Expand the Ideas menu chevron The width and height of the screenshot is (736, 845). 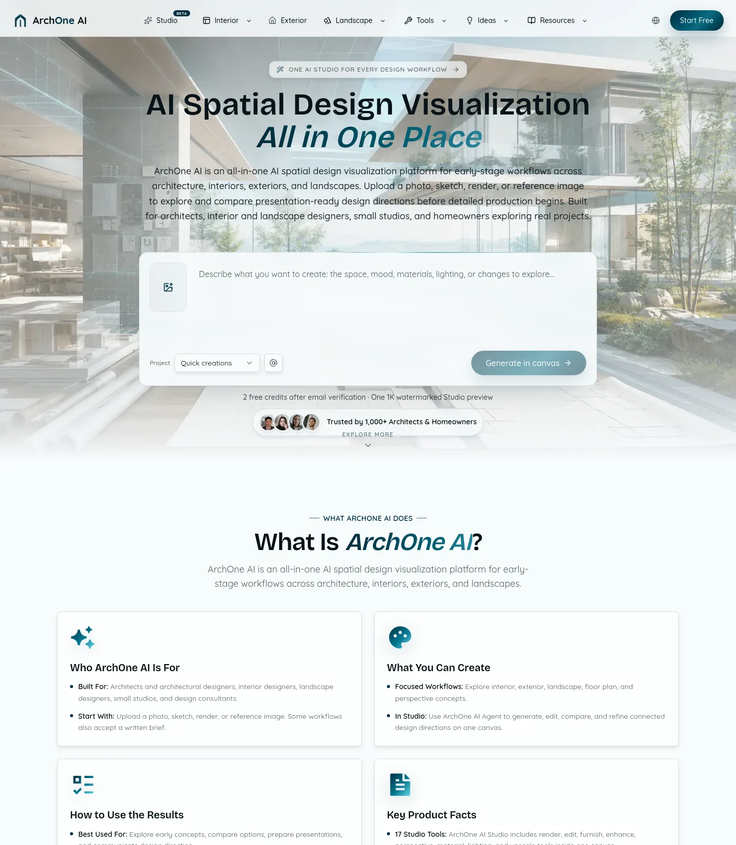pos(506,21)
